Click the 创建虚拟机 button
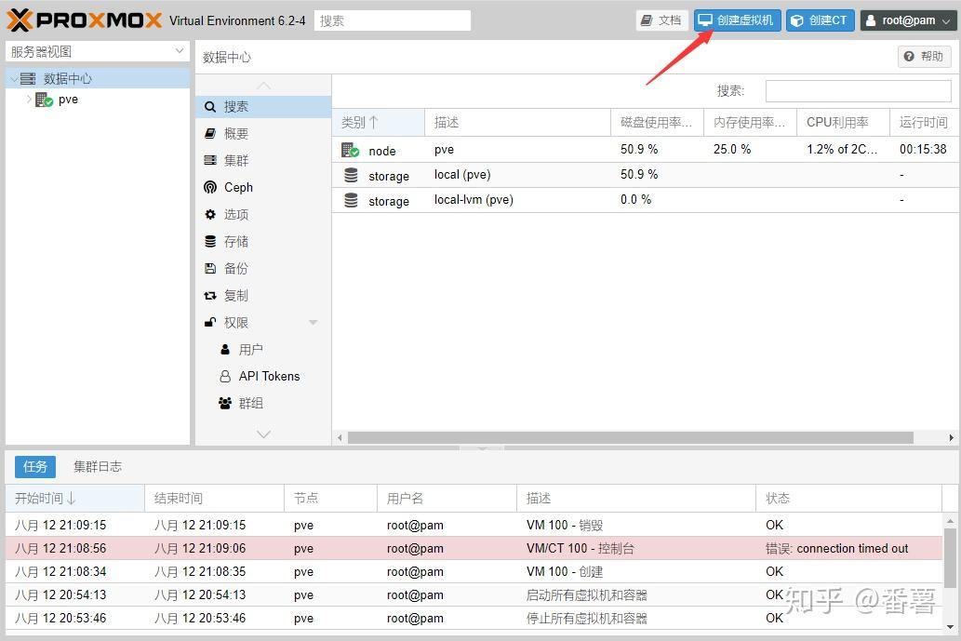The image size is (961, 641). pyautogui.click(x=738, y=20)
